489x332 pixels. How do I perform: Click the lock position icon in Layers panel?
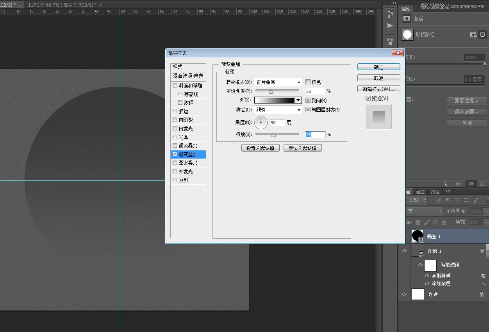coord(435,222)
